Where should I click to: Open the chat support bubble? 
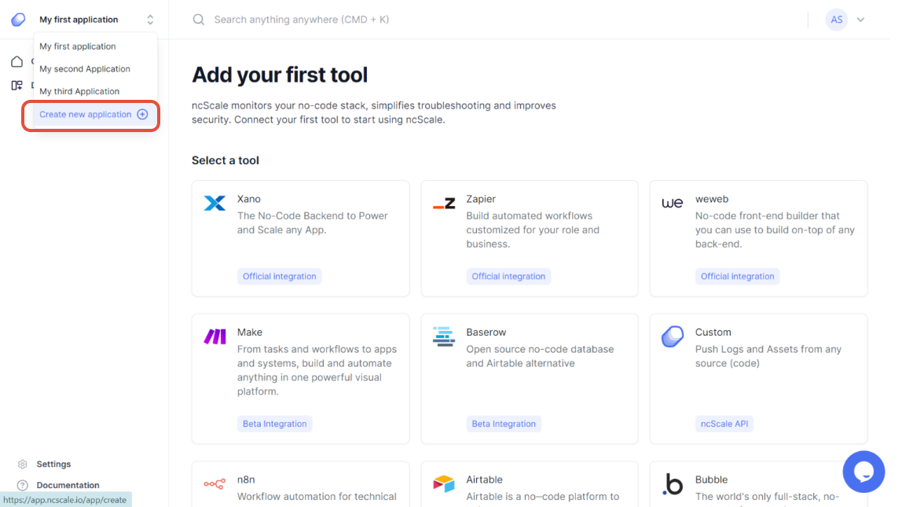863,472
